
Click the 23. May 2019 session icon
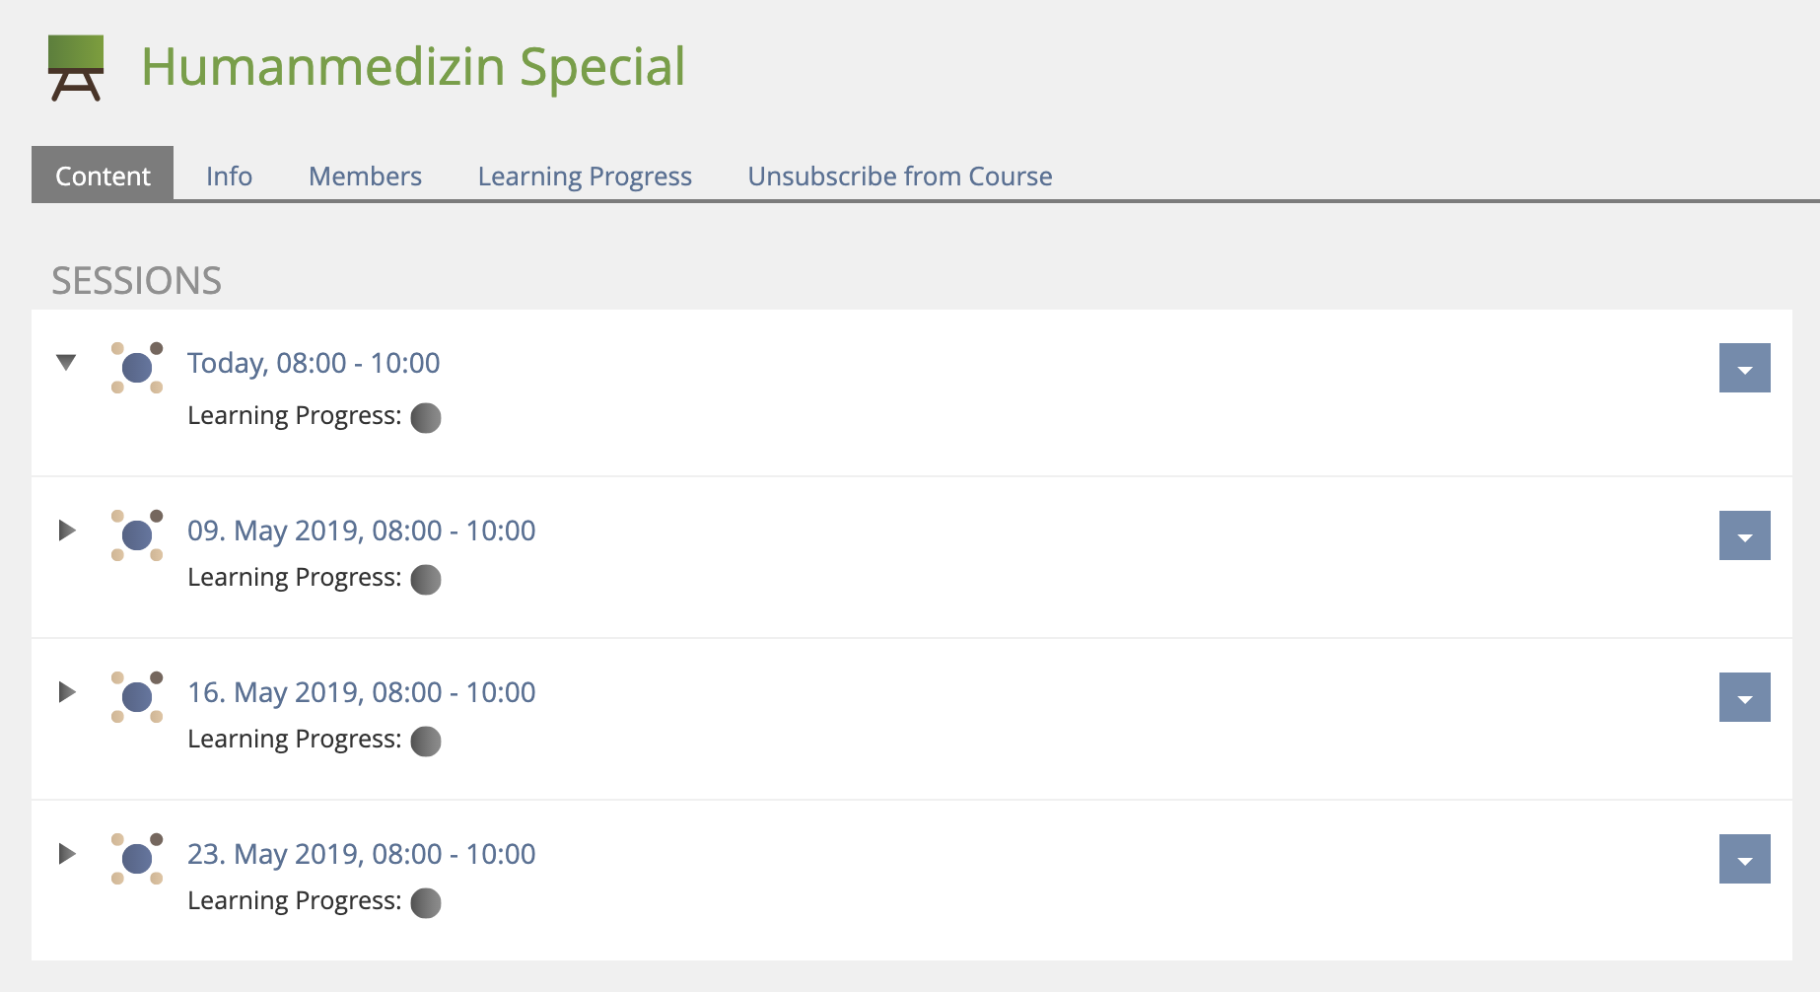coord(137,859)
